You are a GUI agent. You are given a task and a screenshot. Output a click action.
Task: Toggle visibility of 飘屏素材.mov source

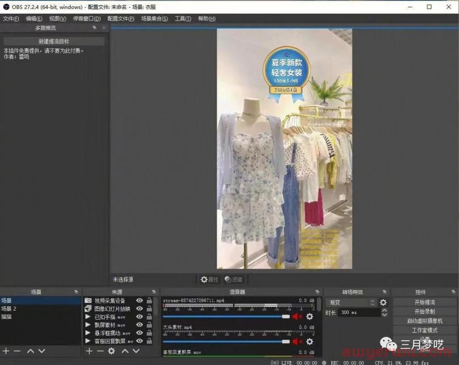140,325
